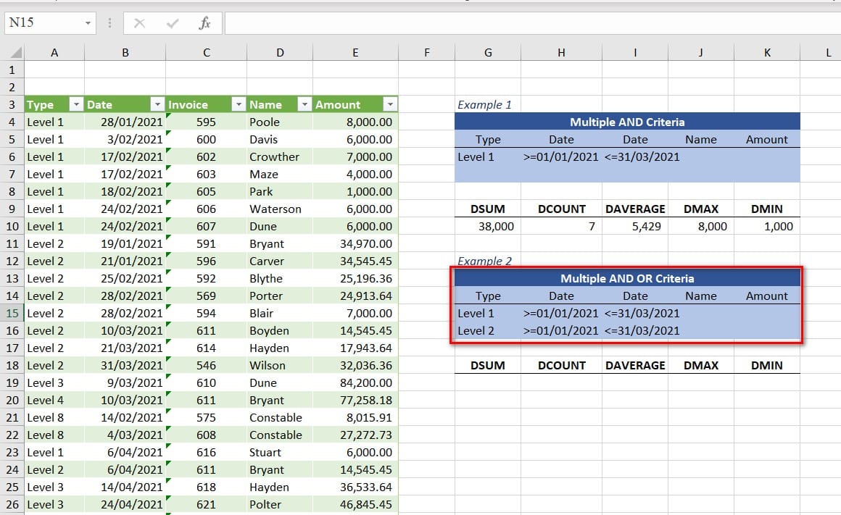Select the DSUM result cell showing 38,000
841x515 pixels.
click(488, 226)
